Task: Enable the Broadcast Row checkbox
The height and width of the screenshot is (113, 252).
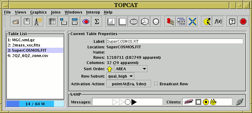Action: pos(156,84)
